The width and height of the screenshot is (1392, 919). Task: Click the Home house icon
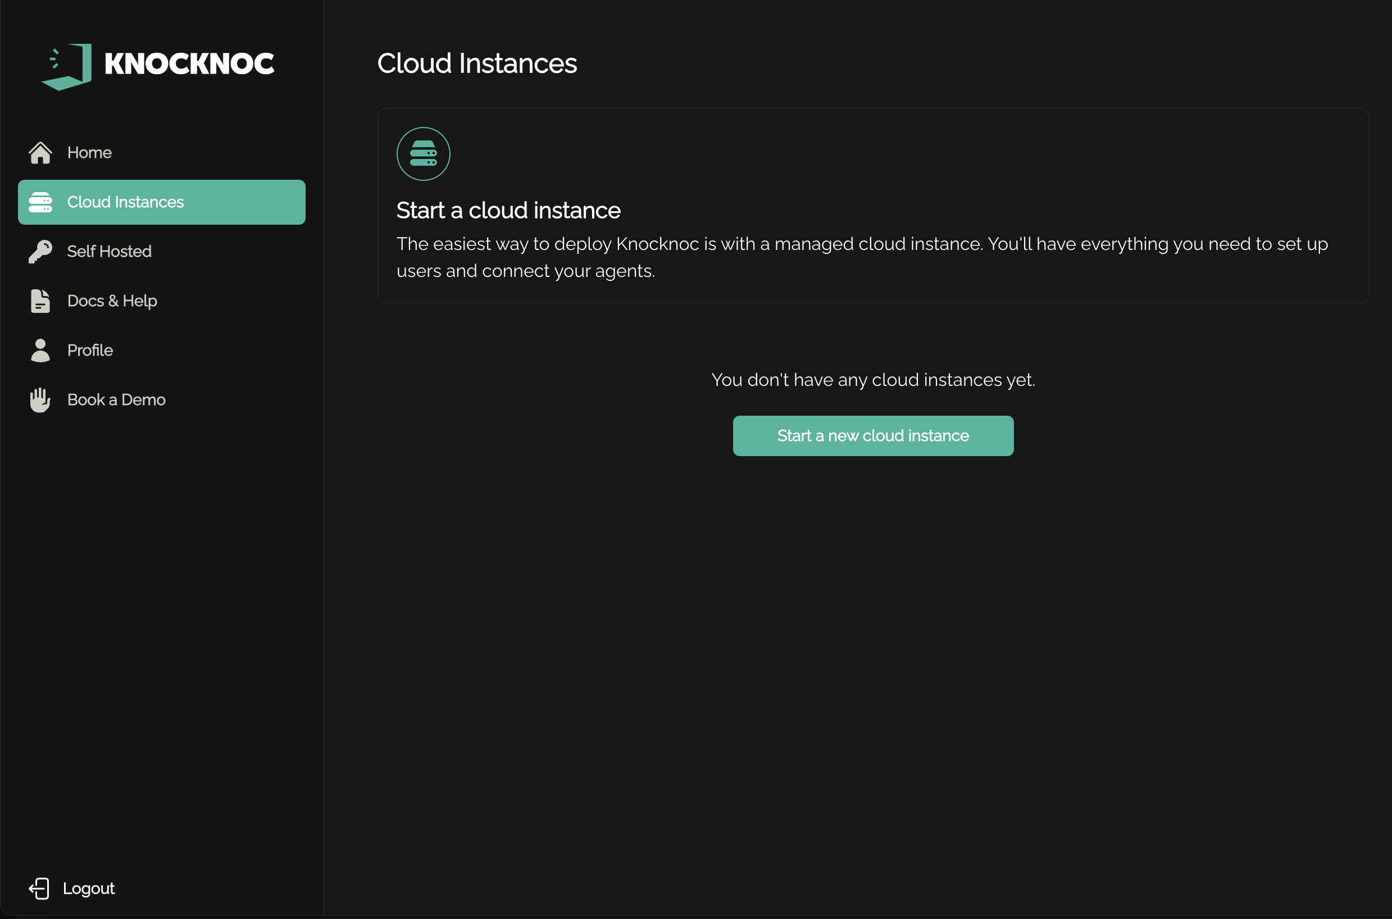click(40, 153)
